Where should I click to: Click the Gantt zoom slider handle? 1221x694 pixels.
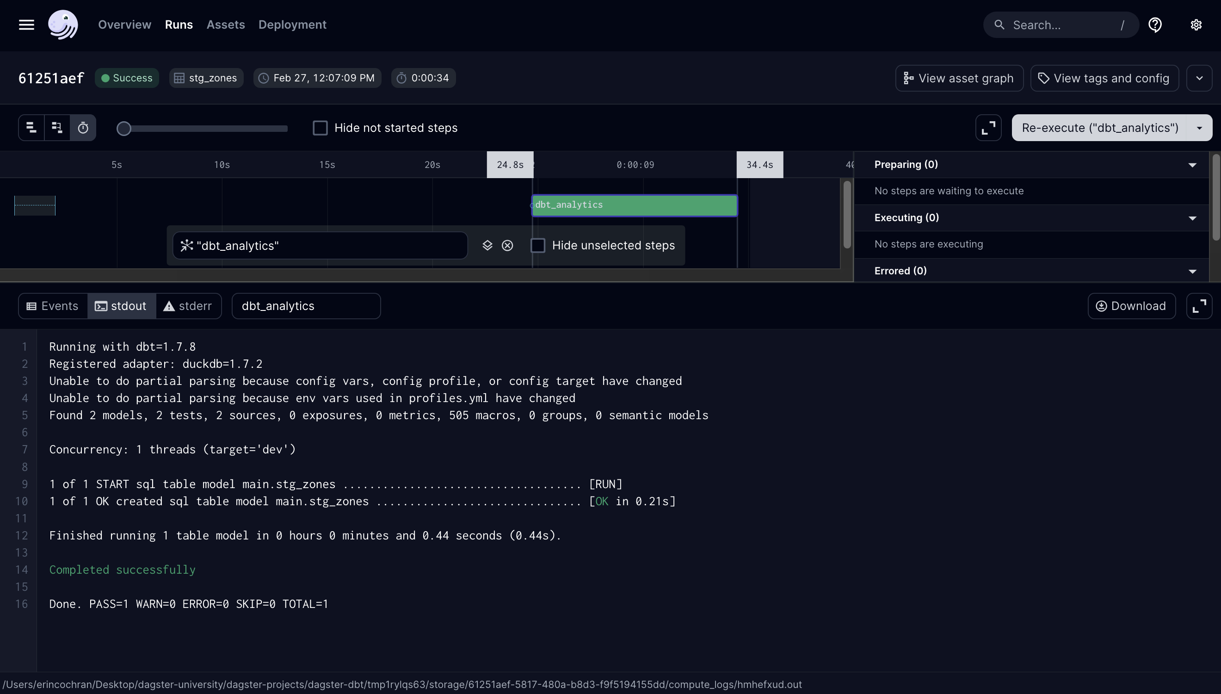124,128
